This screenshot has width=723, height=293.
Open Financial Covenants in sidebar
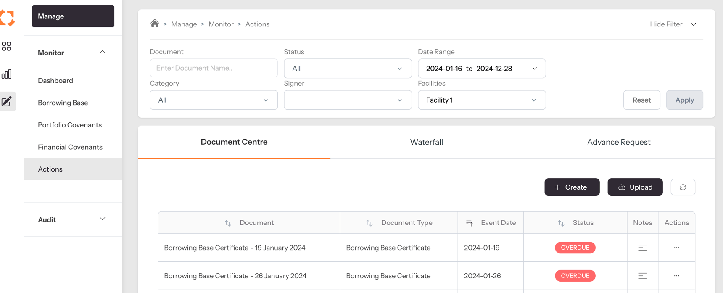coord(70,147)
